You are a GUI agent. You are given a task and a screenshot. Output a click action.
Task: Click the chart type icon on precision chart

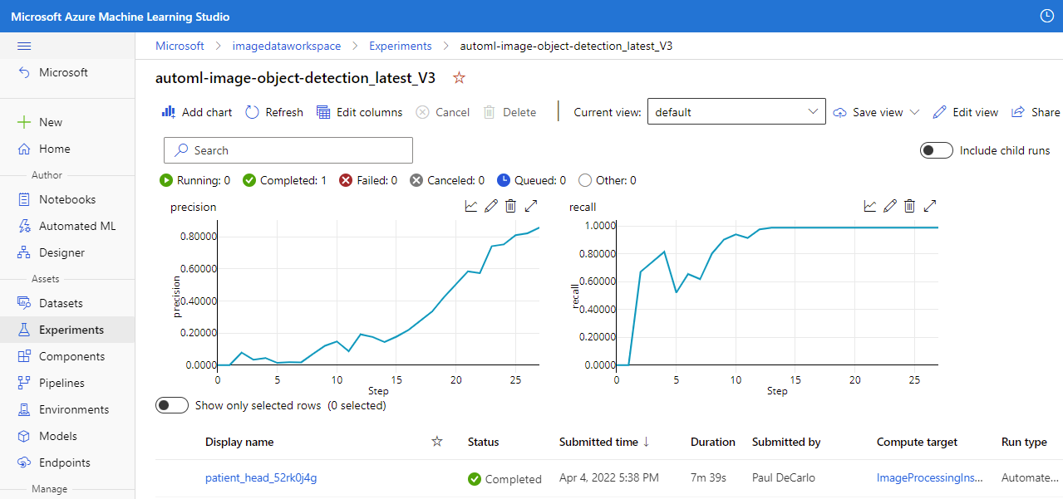pyautogui.click(x=470, y=205)
